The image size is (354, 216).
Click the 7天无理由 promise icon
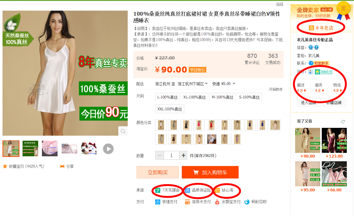pyautogui.click(x=158, y=190)
